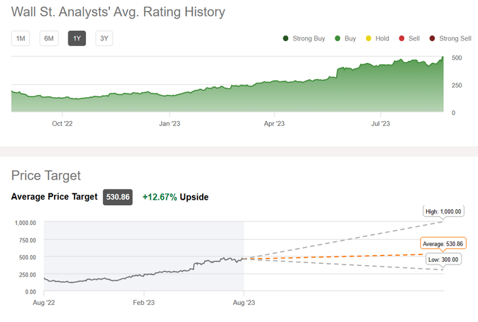478x322 pixels.
Task: Click the 530.86 average price badge
Action: [117, 197]
